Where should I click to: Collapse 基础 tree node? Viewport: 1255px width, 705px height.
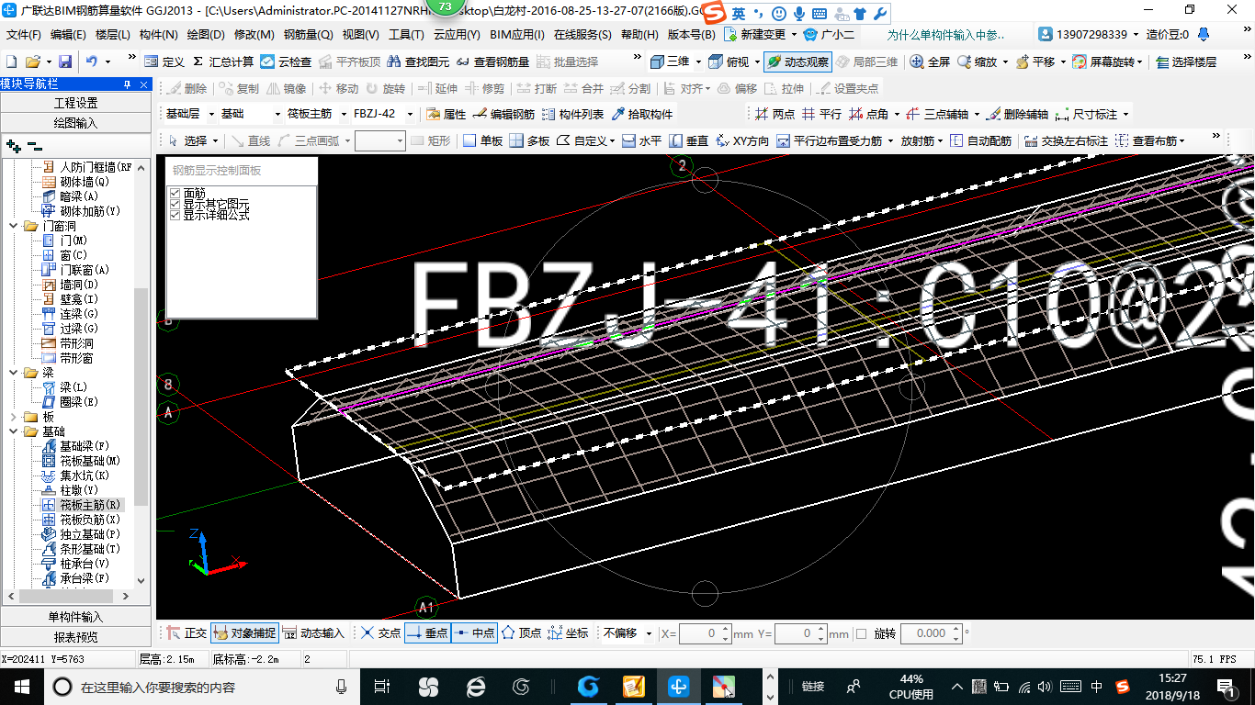click(x=14, y=431)
